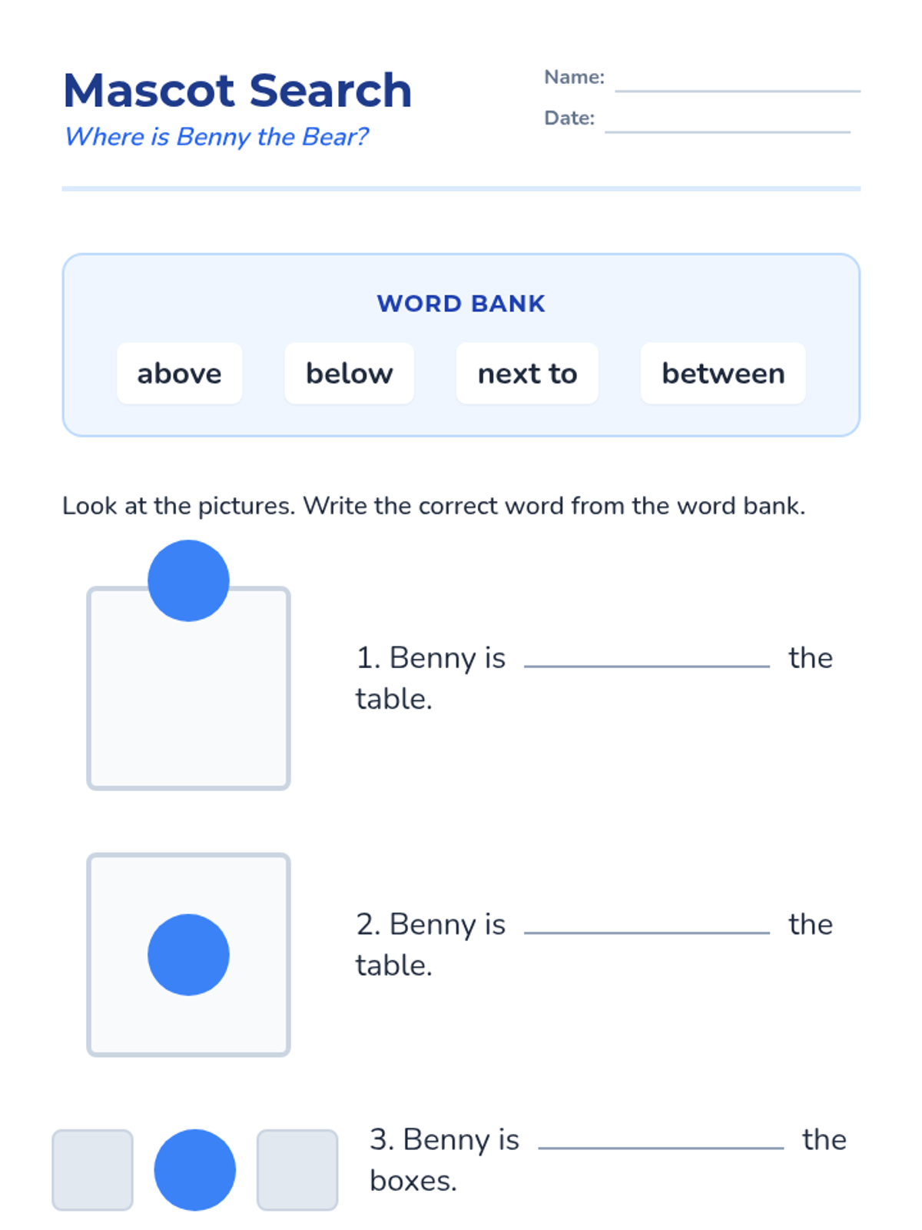Select the right gray box in picture 3

[297, 1170]
